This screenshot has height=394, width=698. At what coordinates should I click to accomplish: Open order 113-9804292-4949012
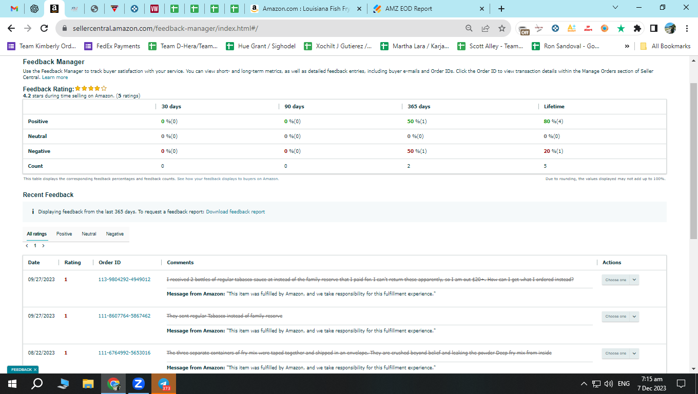[x=124, y=280]
